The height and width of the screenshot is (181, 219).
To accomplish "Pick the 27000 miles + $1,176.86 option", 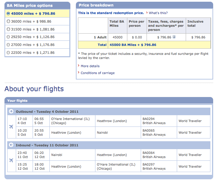I will (8, 45).
